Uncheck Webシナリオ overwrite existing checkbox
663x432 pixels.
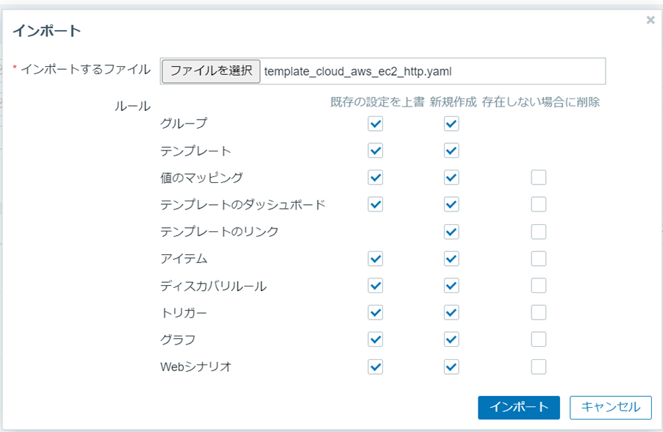tap(376, 367)
